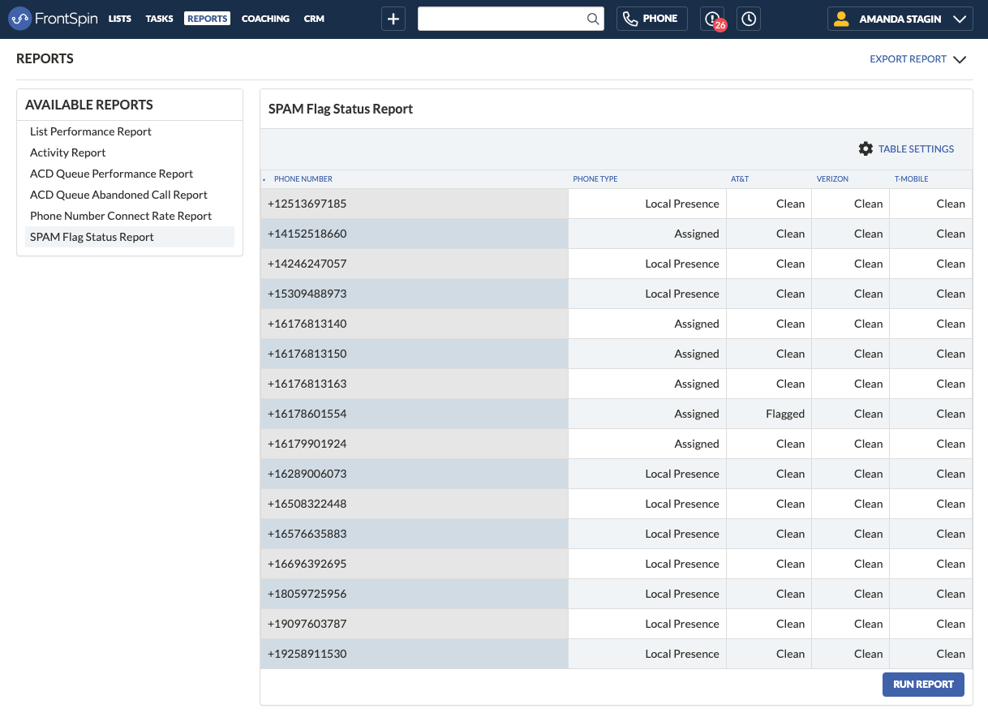Sort by the Phone Type column header
Screen dimensions: 988x717
pos(595,179)
